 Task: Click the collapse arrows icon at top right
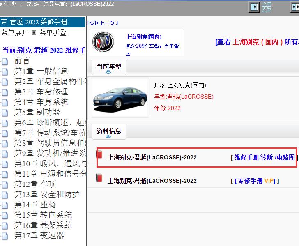pos(295,7)
